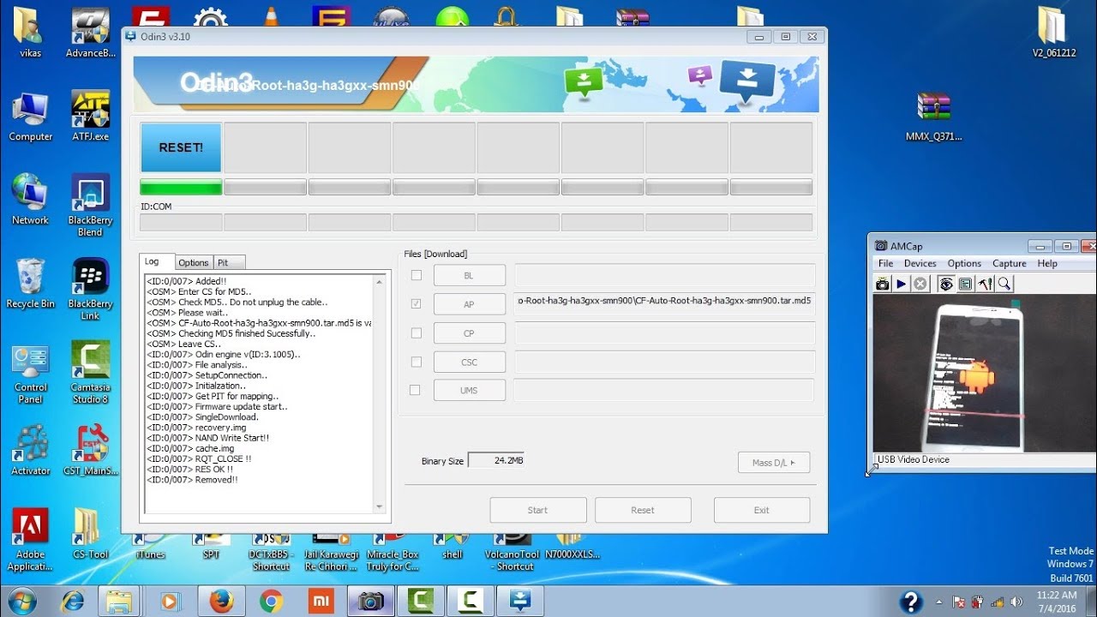Image resolution: width=1097 pixels, height=617 pixels.
Task: Click the Binary Size value field
Action: pos(496,460)
